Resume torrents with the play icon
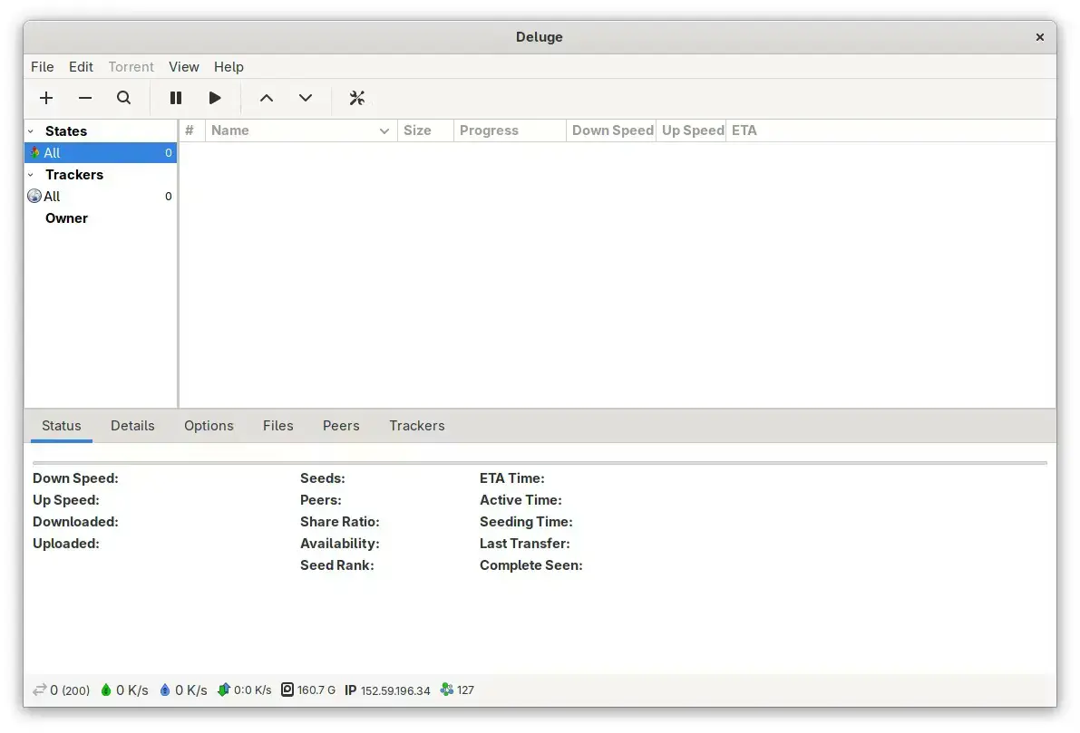 tap(215, 98)
